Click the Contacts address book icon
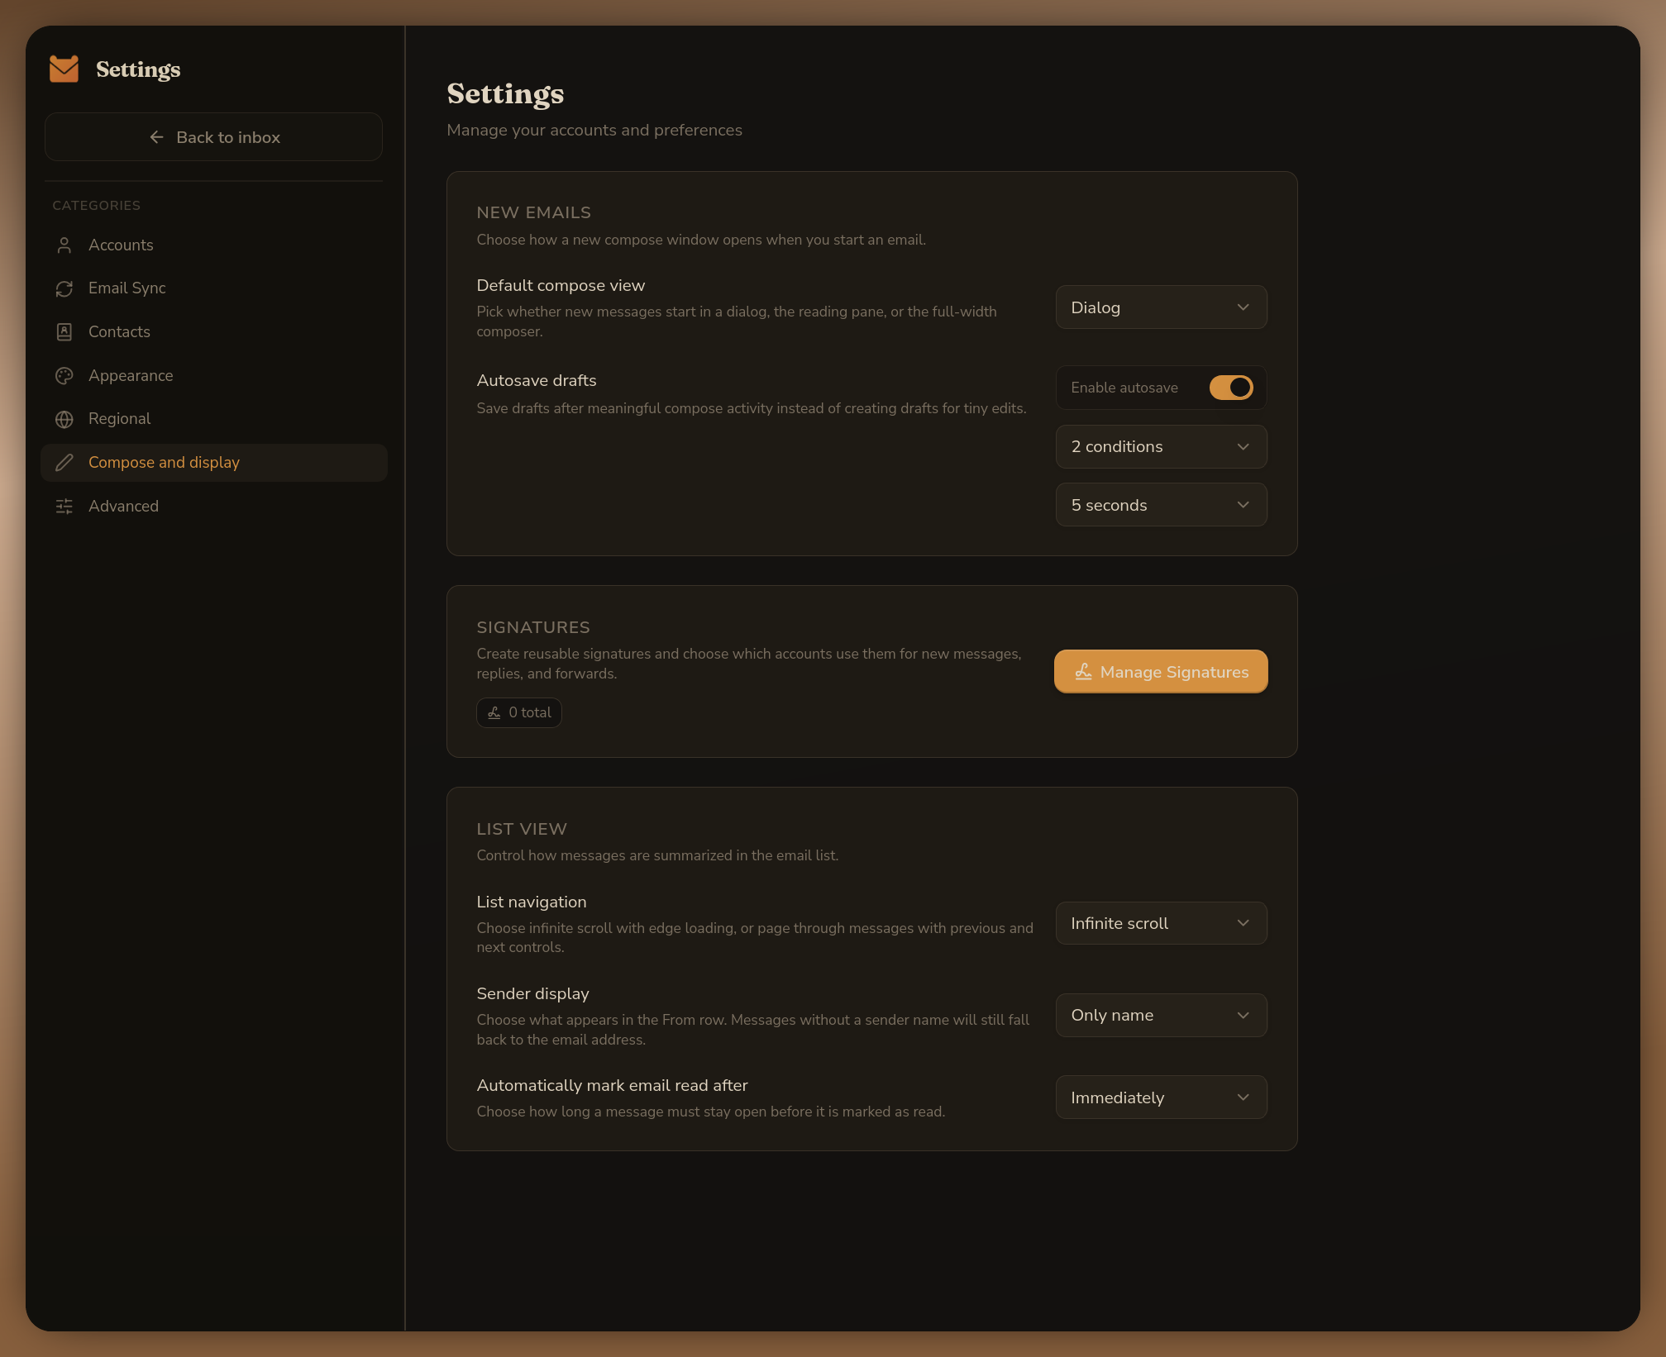Image resolution: width=1666 pixels, height=1357 pixels. point(64,332)
